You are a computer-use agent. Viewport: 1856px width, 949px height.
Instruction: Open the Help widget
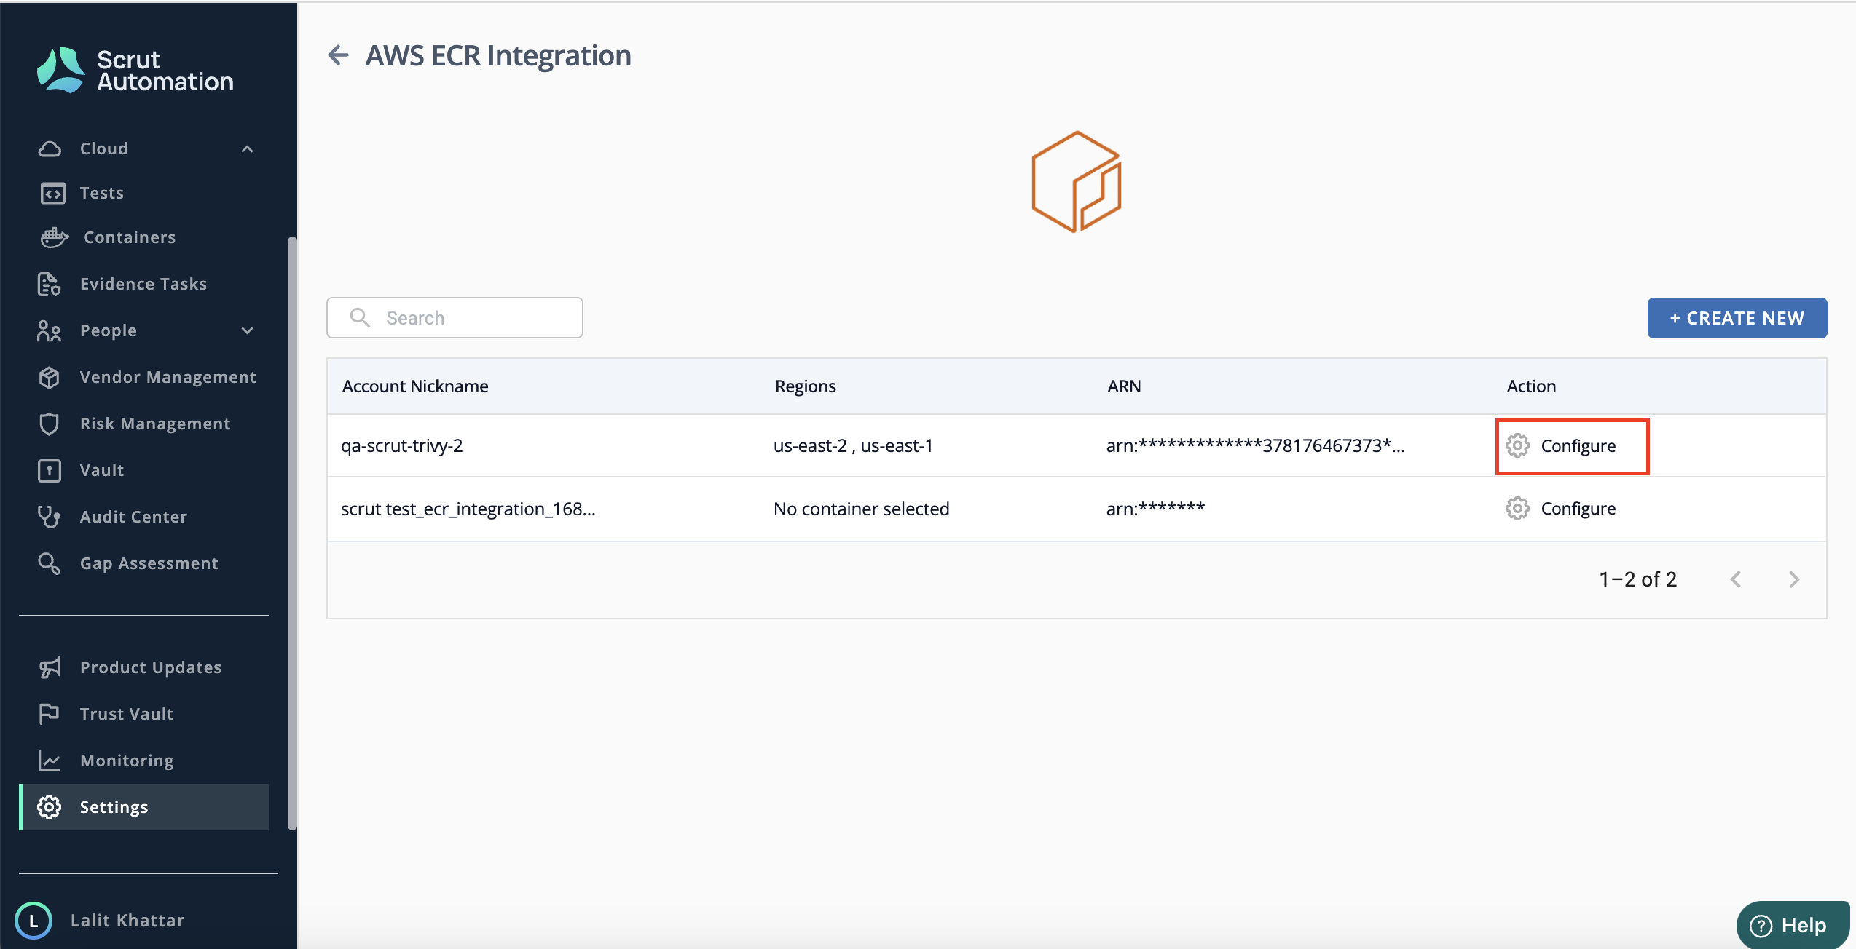[x=1793, y=926]
